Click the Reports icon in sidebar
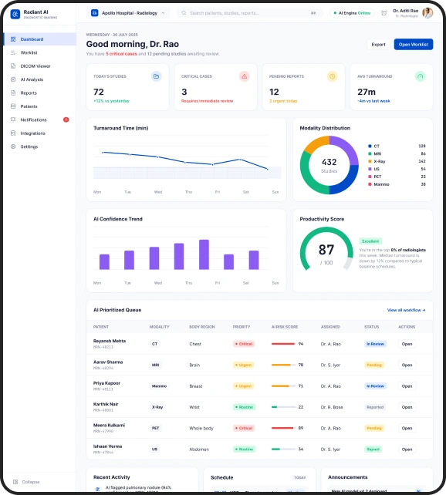The width and height of the screenshot is (446, 495). 13,93
